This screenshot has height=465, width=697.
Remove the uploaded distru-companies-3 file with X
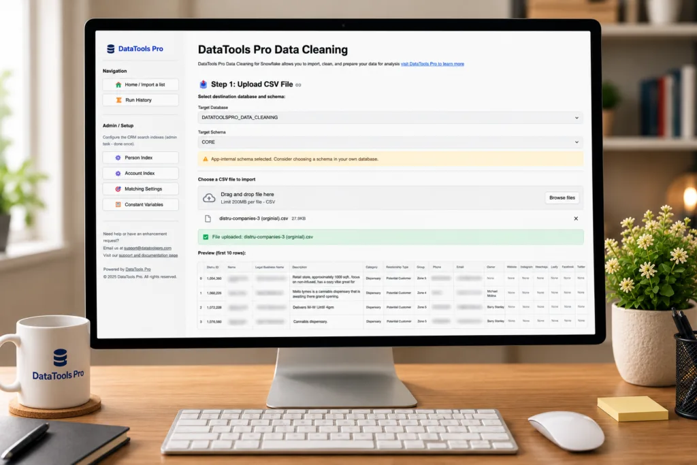pos(576,219)
